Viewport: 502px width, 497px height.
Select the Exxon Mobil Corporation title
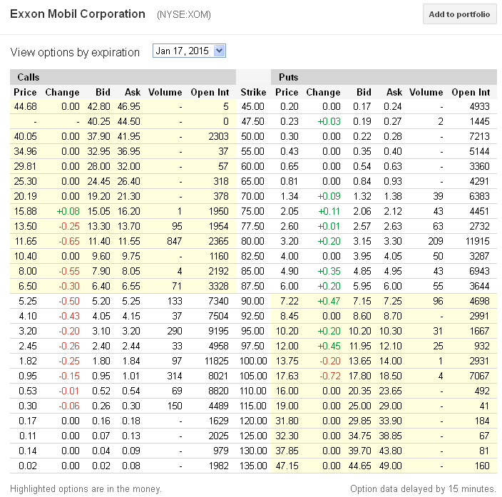[x=78, y=14]
